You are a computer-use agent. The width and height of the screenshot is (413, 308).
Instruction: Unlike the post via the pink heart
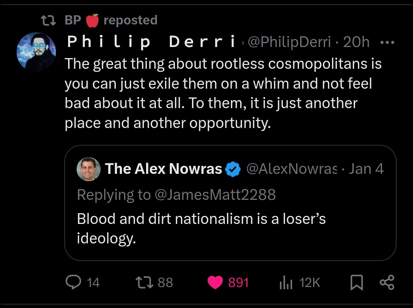215,282
